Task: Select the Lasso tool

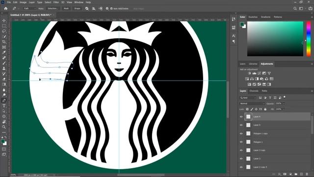Action: coord(4,31)
